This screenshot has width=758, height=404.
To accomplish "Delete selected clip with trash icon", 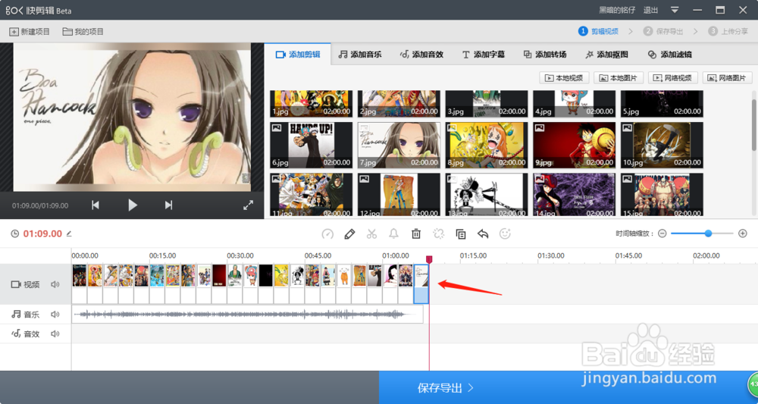I will click(x=415, y=234).
